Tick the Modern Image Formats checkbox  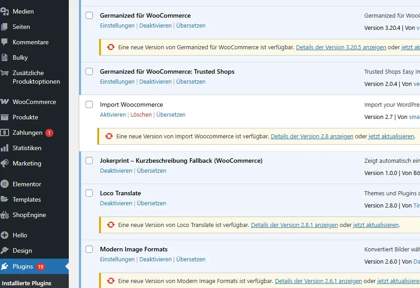pos(89,249)
